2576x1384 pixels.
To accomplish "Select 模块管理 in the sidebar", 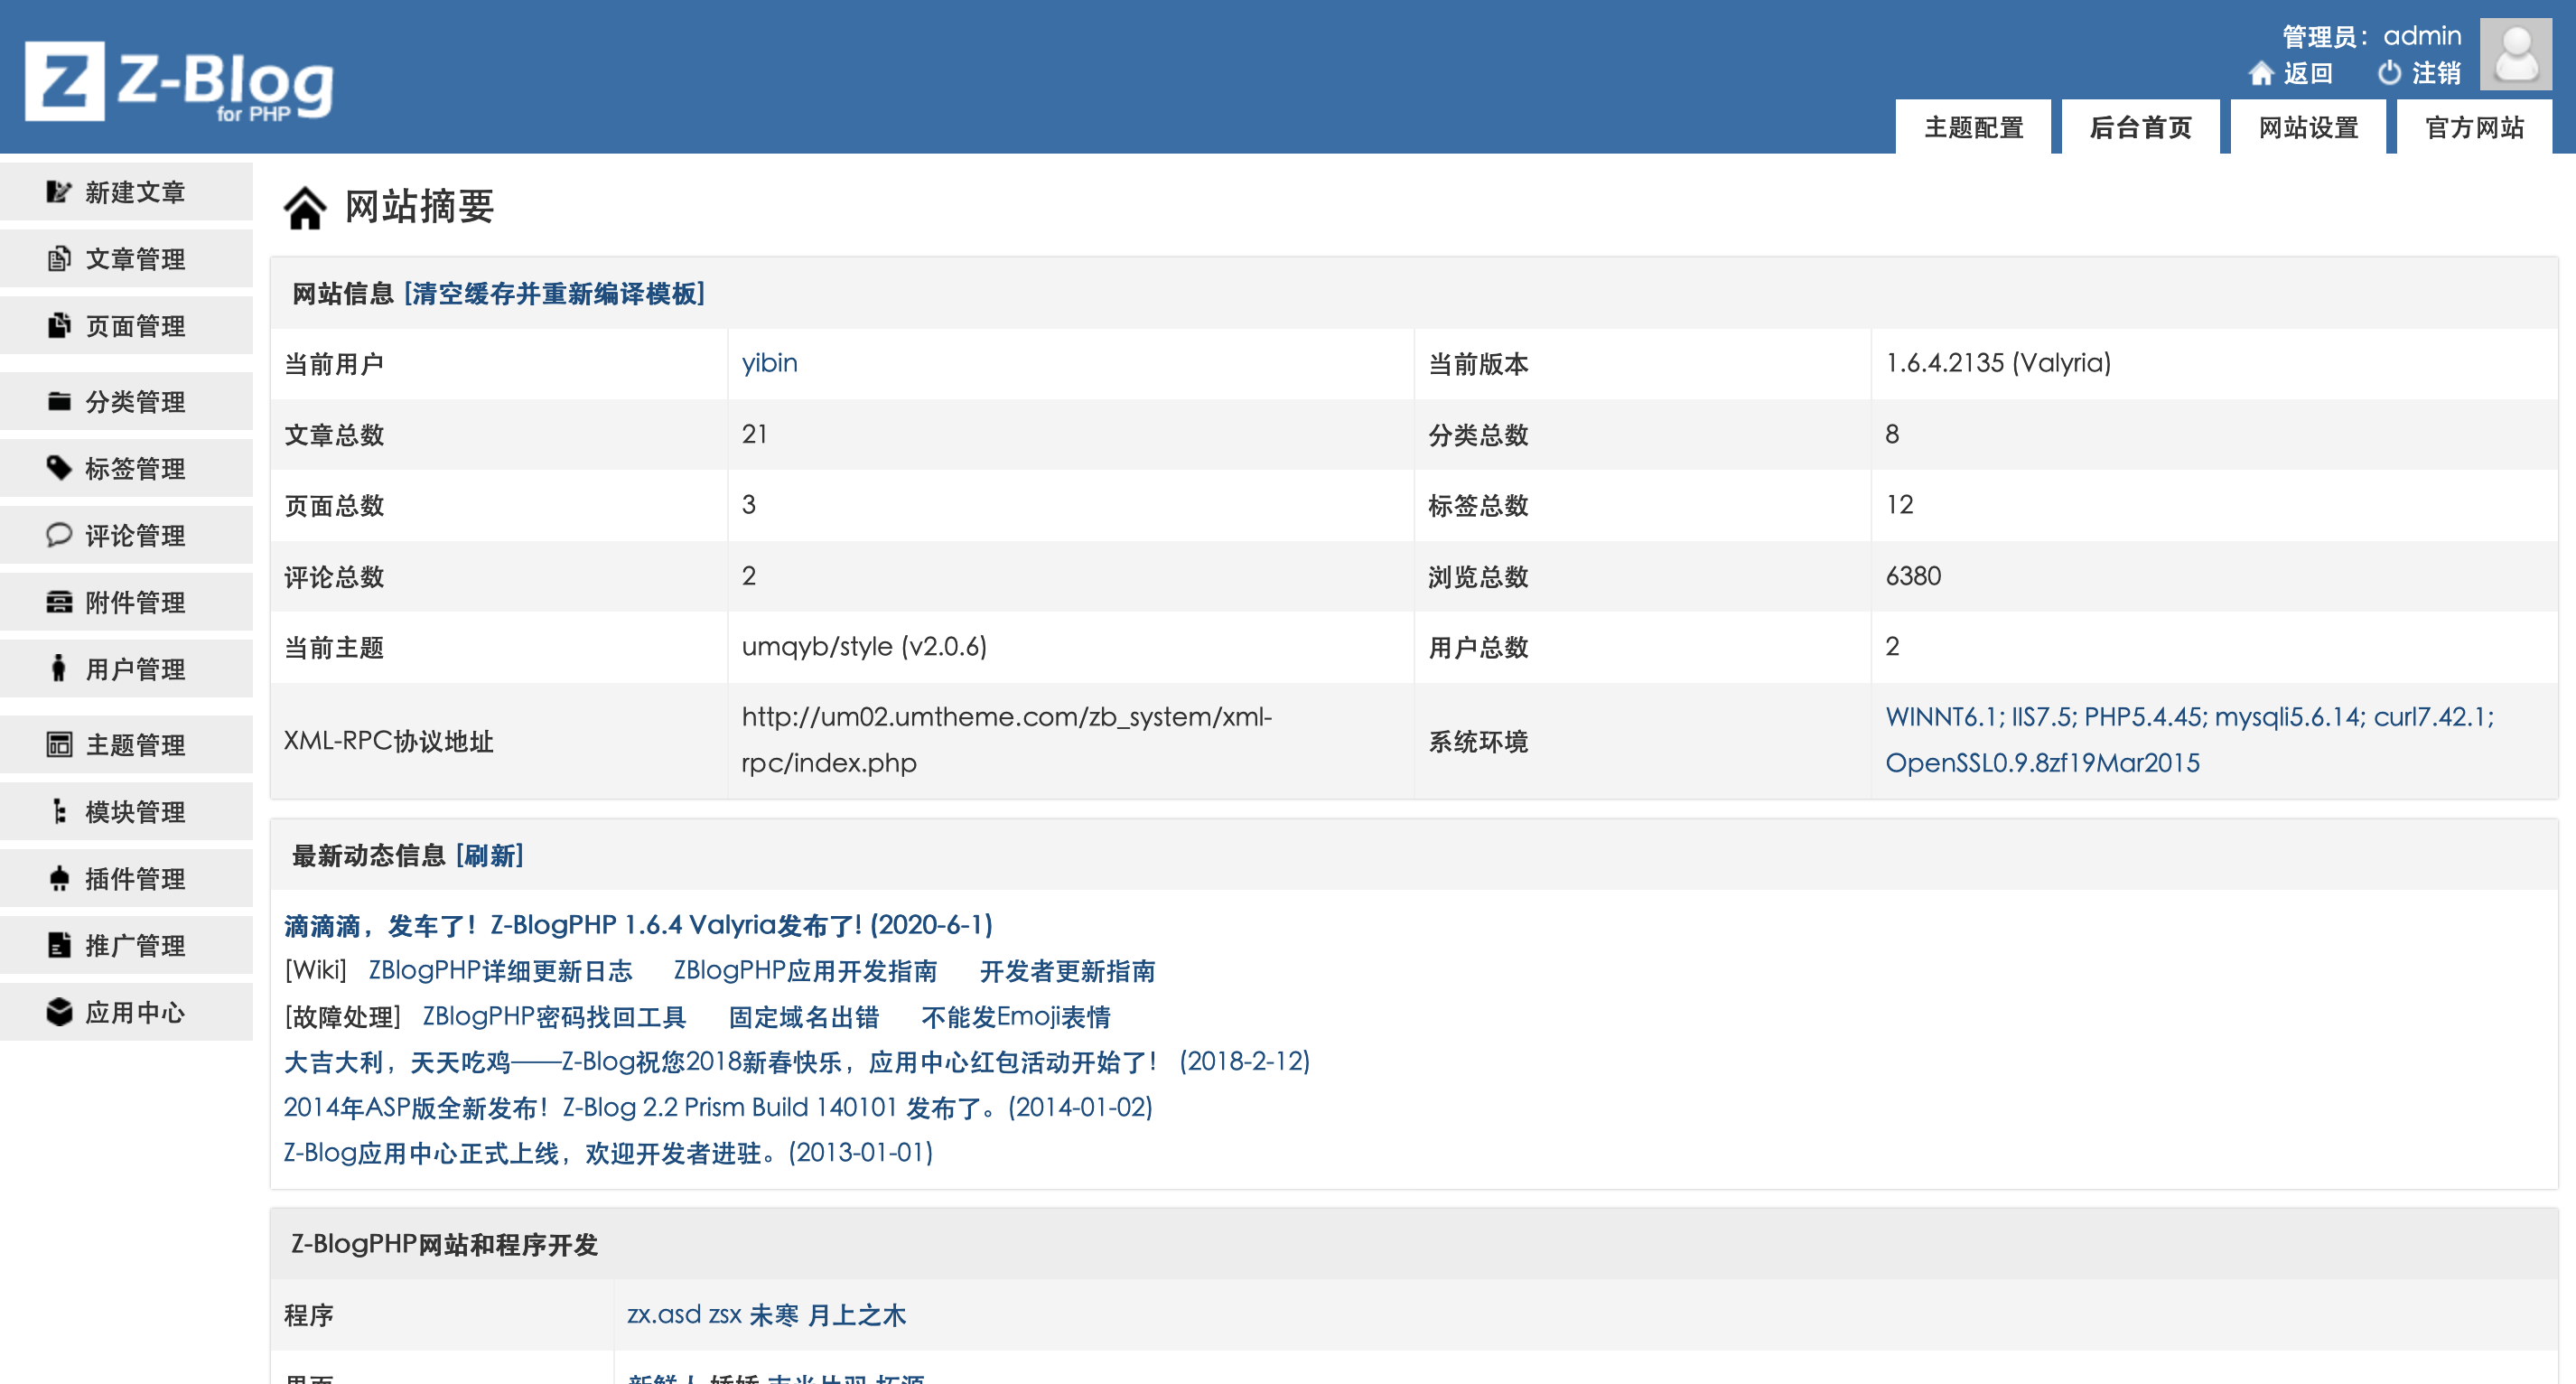I will click(126, 812).
